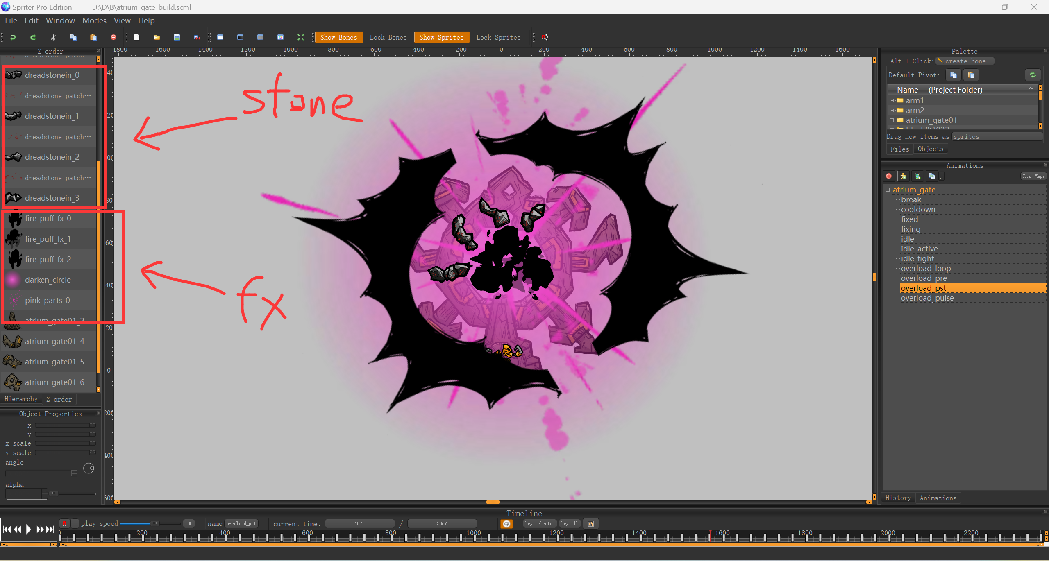Click the scissors cut icon

tap(53, 37)
